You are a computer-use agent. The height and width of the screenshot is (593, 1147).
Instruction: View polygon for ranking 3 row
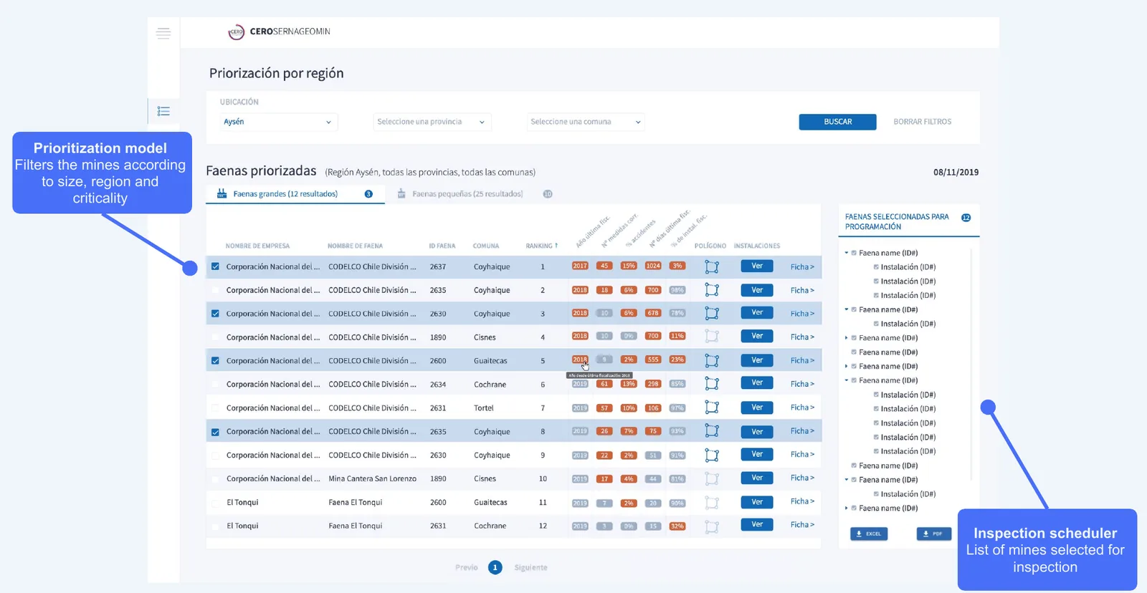click(712, 314)
